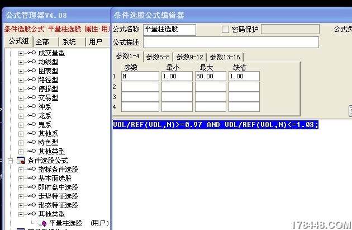
Task: Click the group icon beside 成交量型
Action: (x=31, y=53)
